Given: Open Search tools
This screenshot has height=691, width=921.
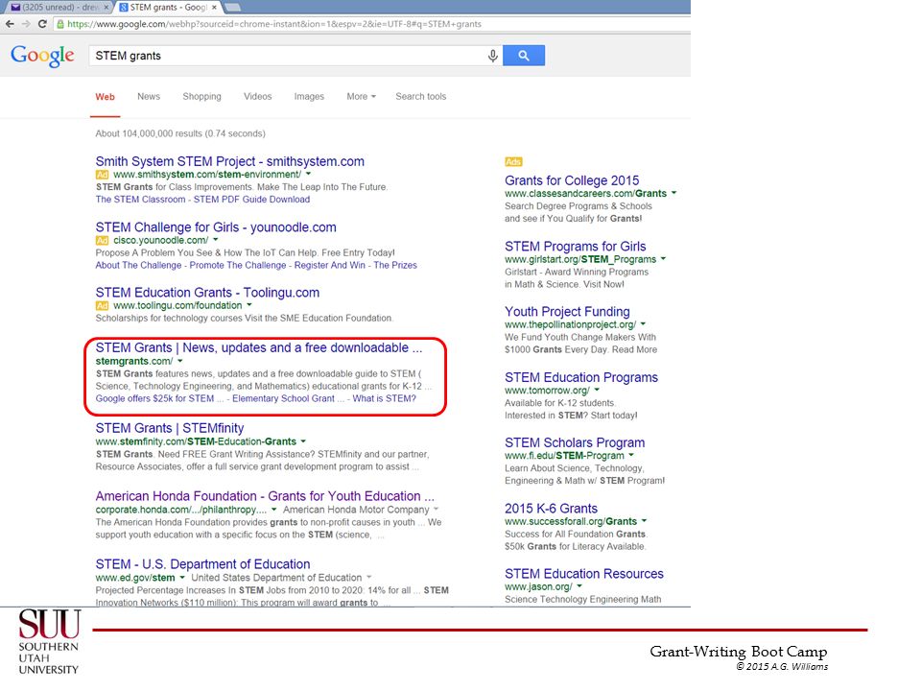Looking at the screenshot, I should pyautogui.click(x=420, y=96).
